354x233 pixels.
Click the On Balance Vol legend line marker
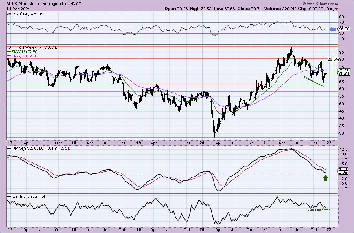[x=9, y=196]
